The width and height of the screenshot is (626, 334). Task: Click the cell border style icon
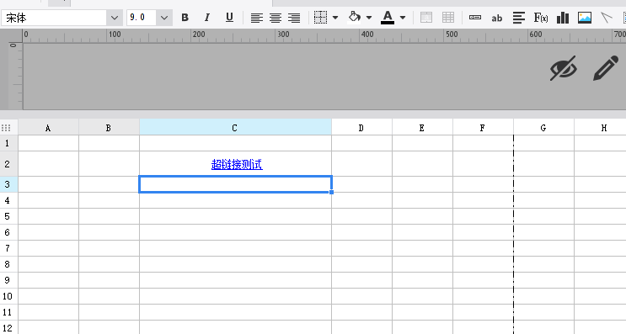(321, 18)
